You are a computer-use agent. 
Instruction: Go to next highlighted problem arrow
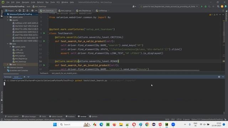click(x=223, y=15)
